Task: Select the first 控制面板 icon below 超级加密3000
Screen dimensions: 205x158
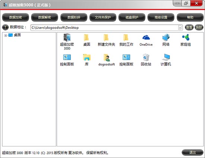Action: (x=67, y=57)
